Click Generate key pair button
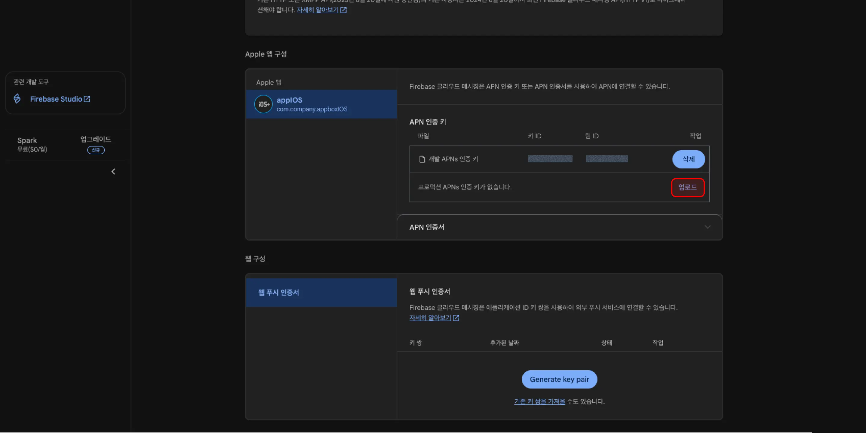866x433 pixels. click(x=559, y=379)
